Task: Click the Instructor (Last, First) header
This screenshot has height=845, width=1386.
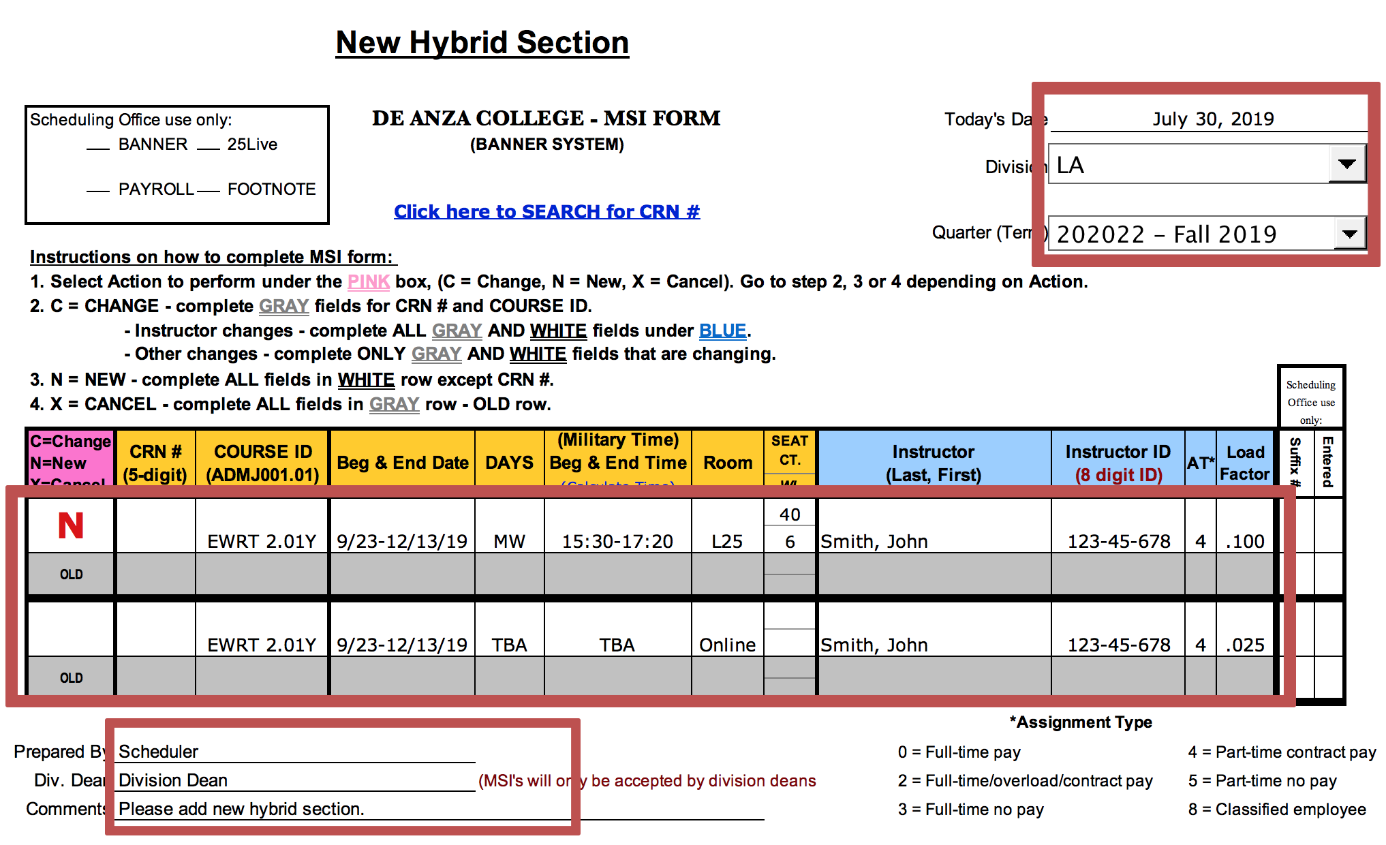Action: tap(934, 462)
